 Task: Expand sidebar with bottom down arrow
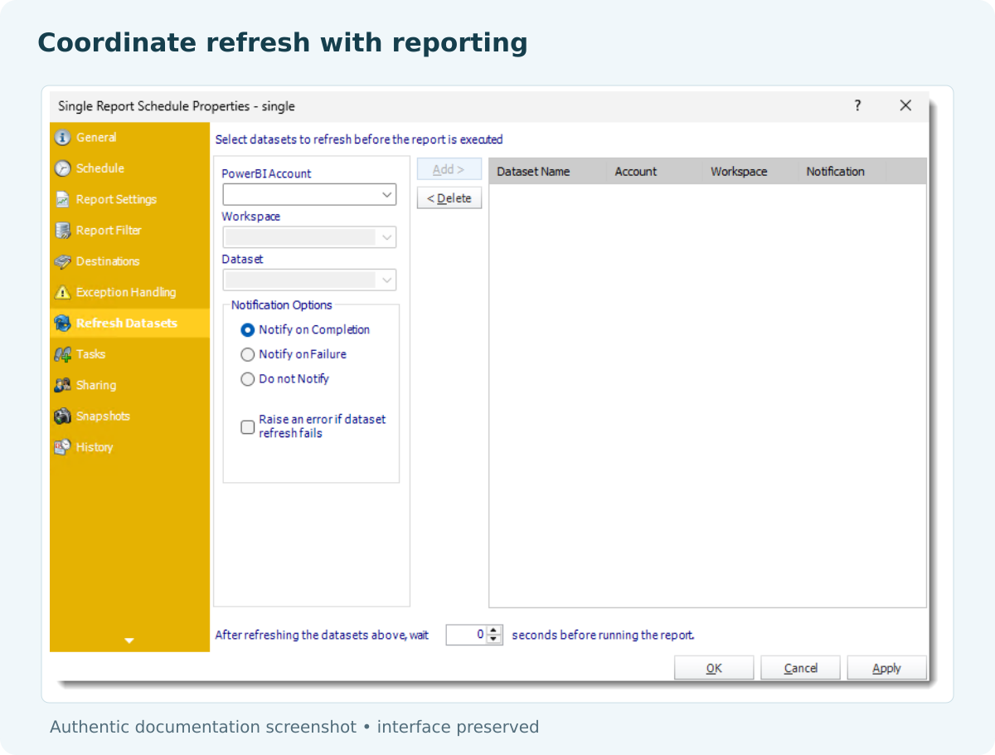[129, 641]
